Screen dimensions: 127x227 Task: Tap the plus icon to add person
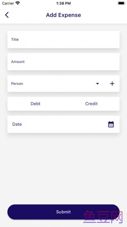pos(112,84)
